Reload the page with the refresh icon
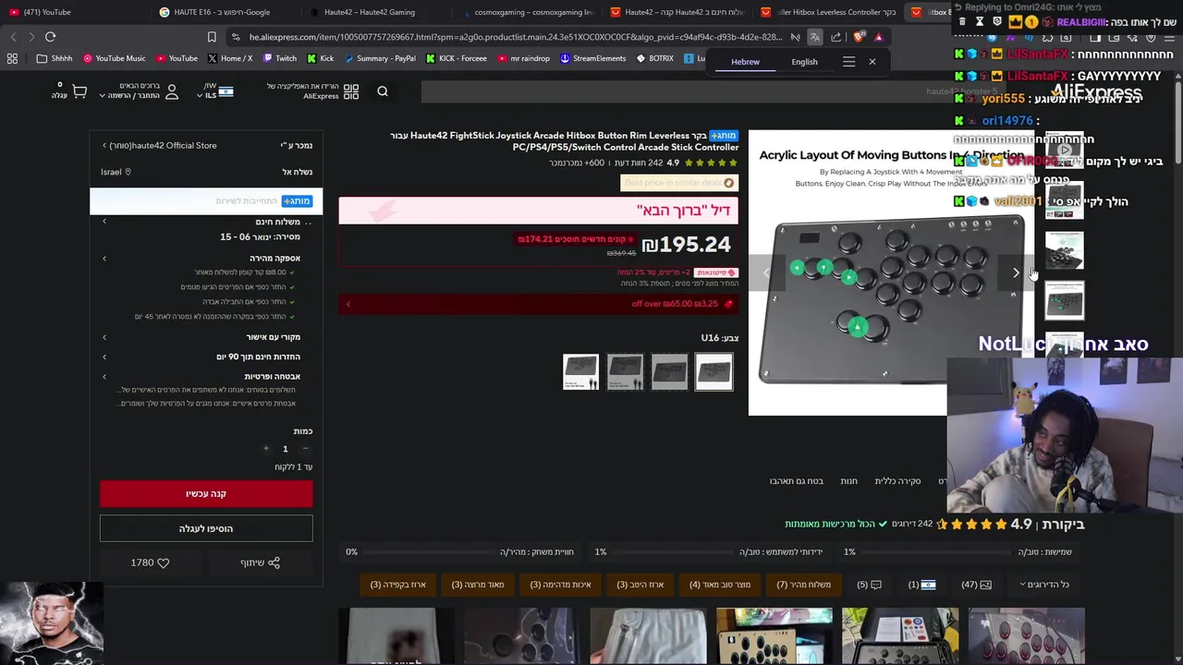The width and height of the screenshot is (1183, 665). click(x=50, y=37)
